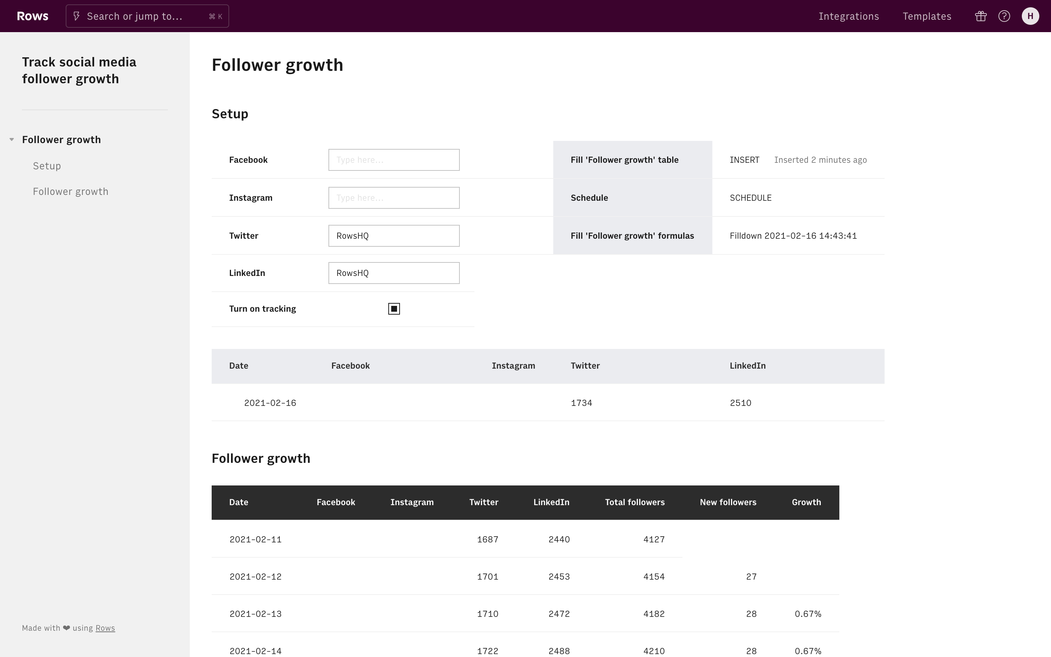Open the Follower growth page in the sidebar
The height and width of the screenshot is (657, 1051).
click(x=70, y=191)
